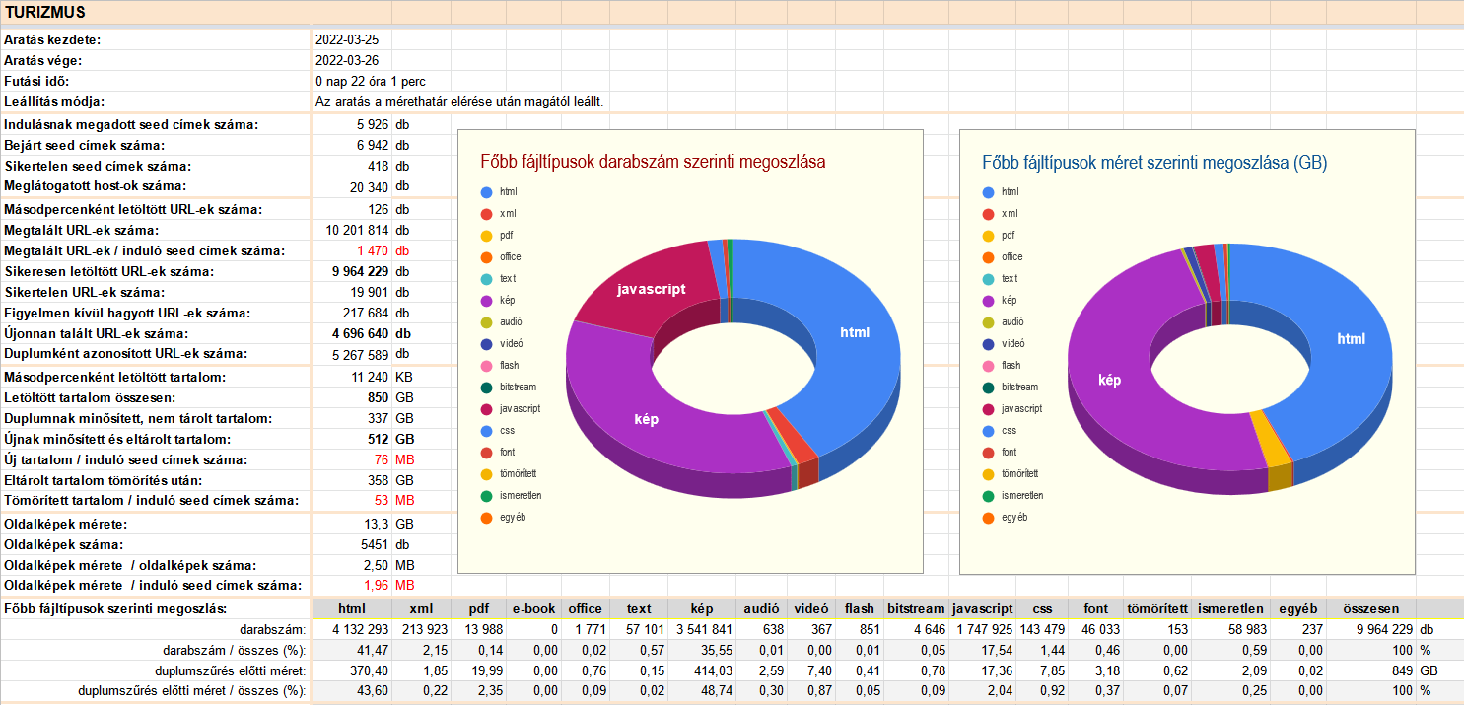Click the darabszám szerinti megoszlása chart title

tap(653, 162)
